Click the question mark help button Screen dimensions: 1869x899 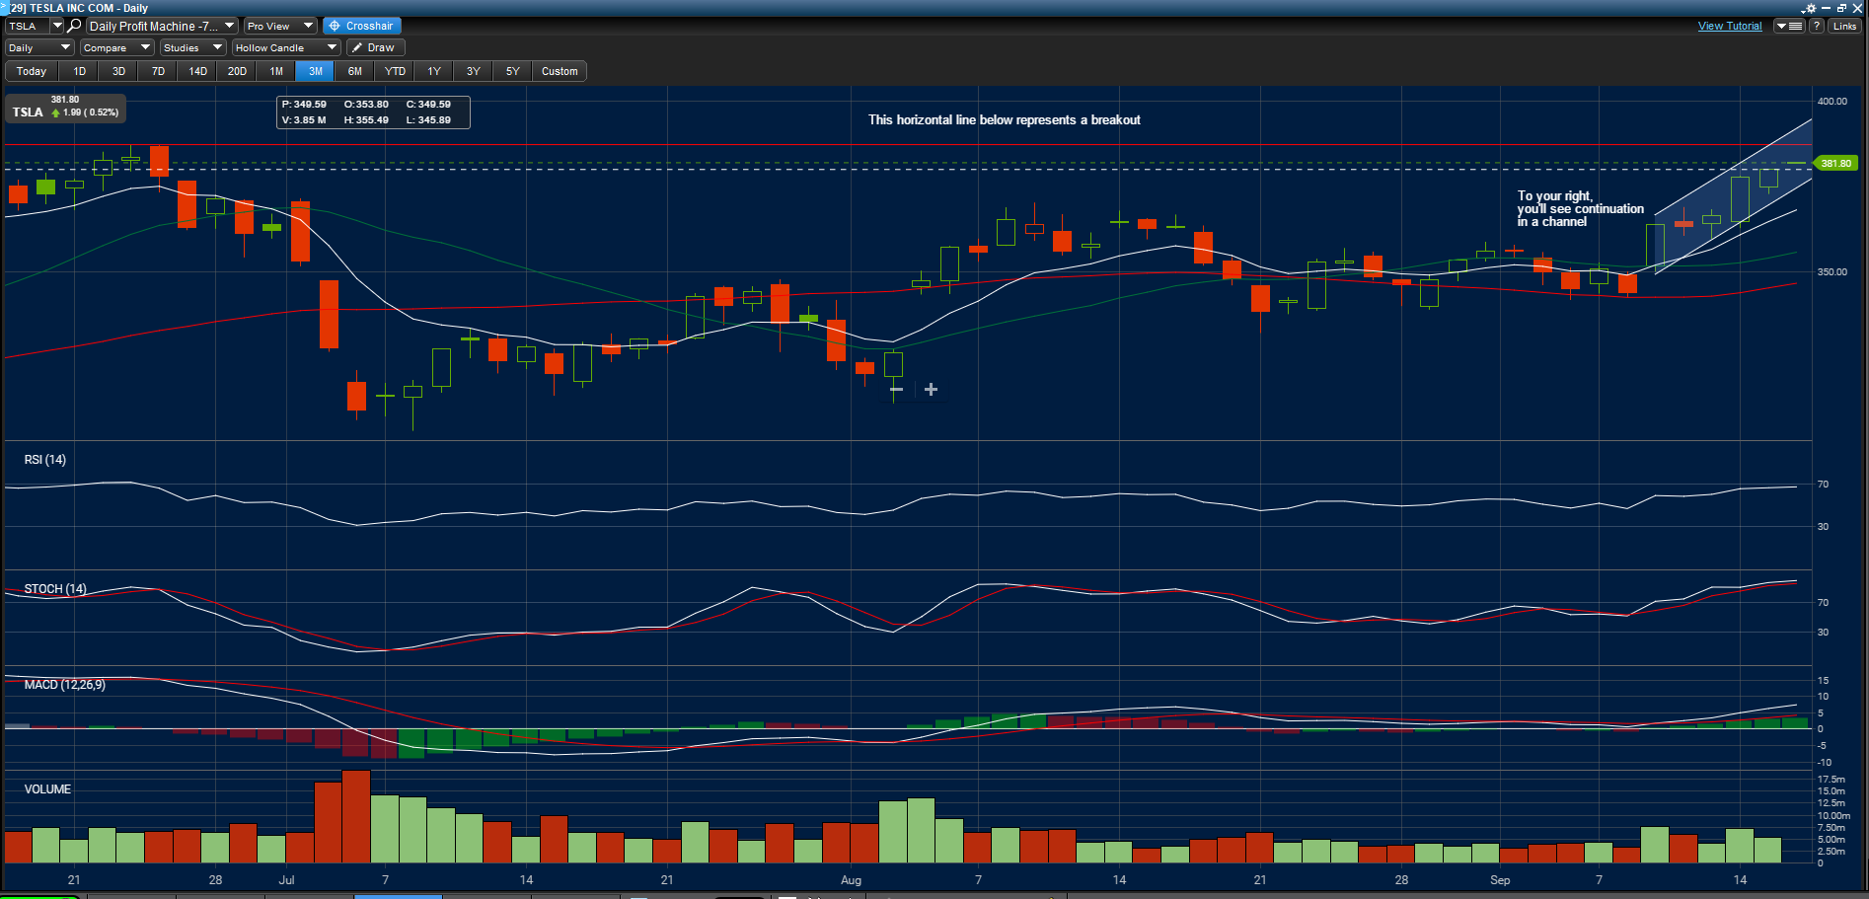pyautogui.click(x=1817, y=26)
